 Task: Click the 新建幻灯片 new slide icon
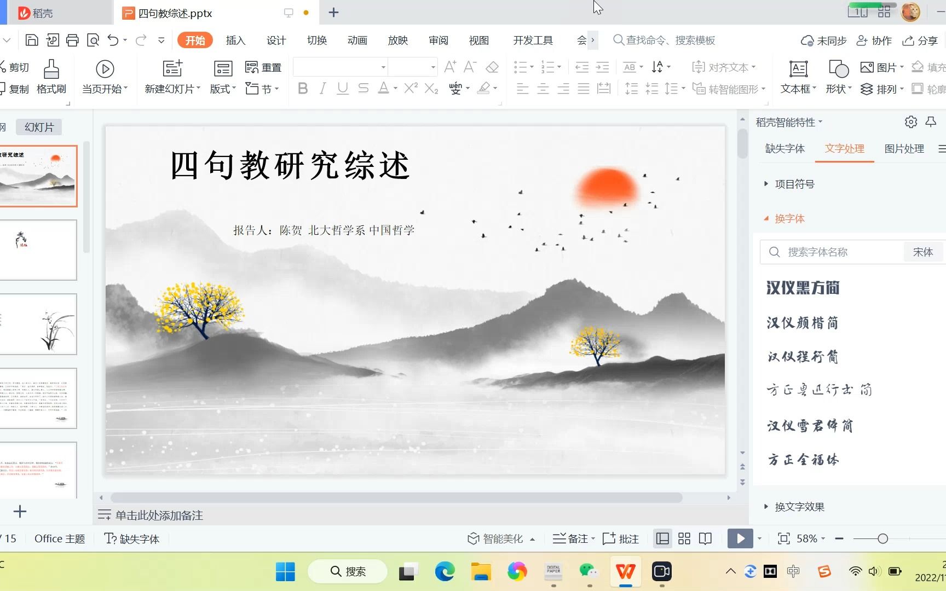pos(171,68)
